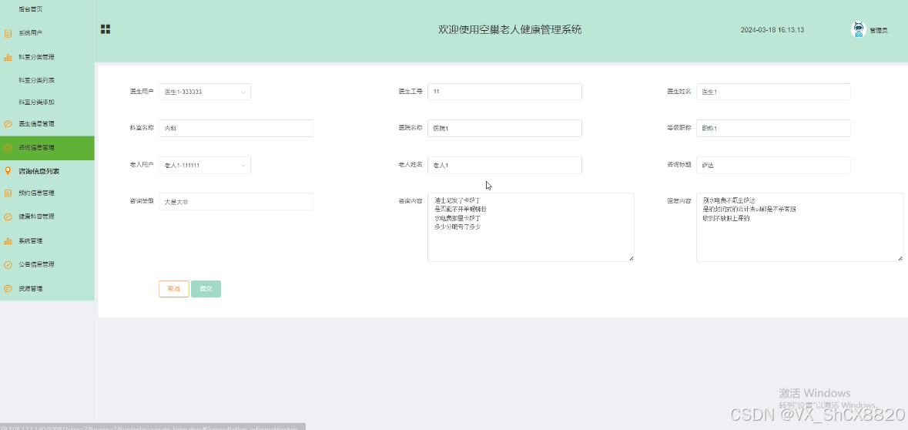
Task: Focus the 老人姓名 input field
Action: click(505, 165)
